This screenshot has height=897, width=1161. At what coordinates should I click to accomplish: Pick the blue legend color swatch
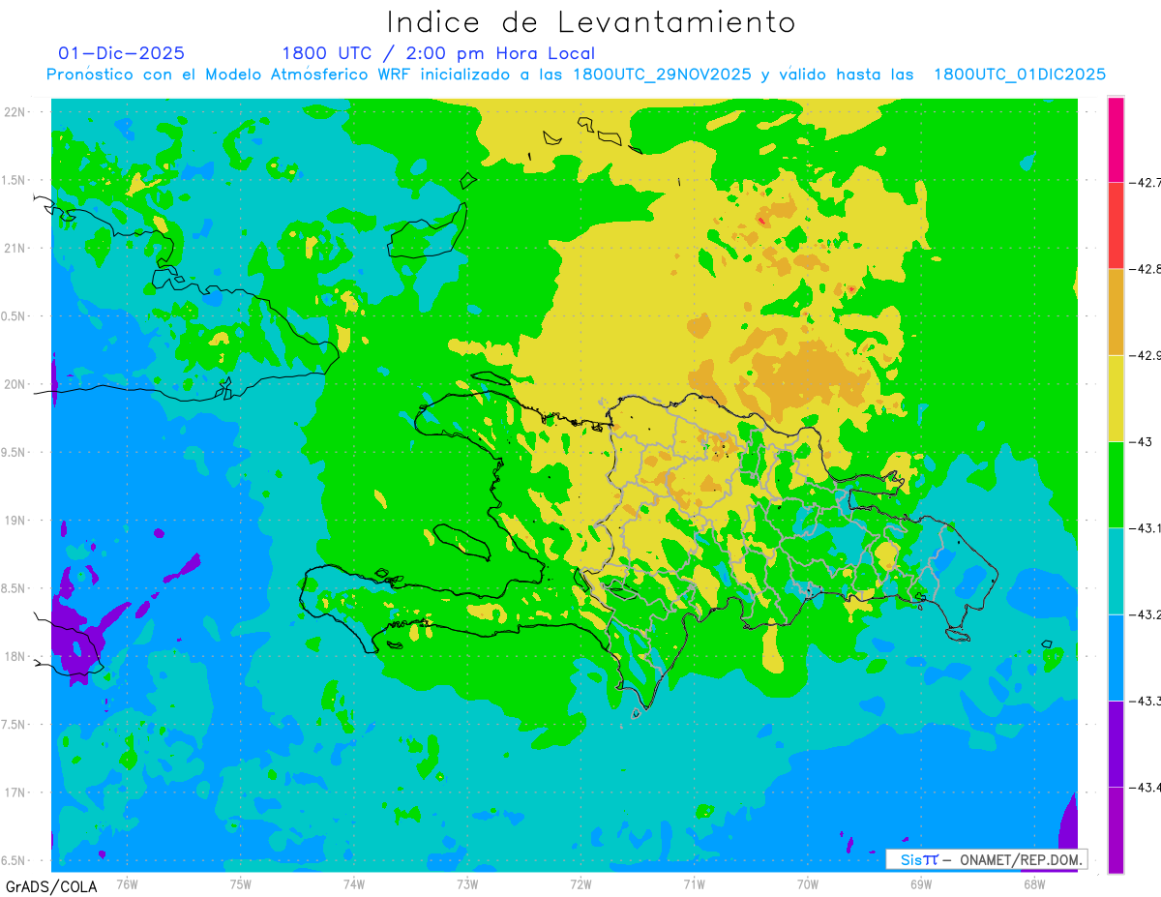coord(1116,657)
